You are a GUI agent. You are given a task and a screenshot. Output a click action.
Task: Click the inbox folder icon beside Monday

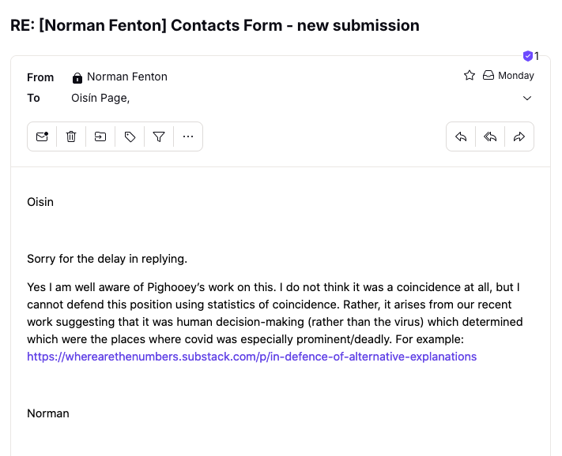click(488, 75)
